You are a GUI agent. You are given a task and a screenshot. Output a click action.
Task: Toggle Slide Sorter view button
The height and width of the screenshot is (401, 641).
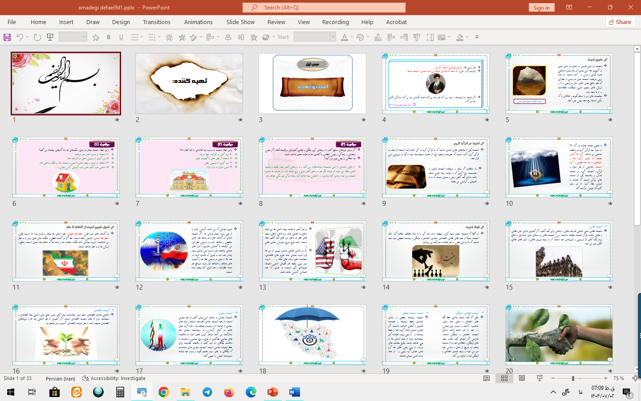504,378
